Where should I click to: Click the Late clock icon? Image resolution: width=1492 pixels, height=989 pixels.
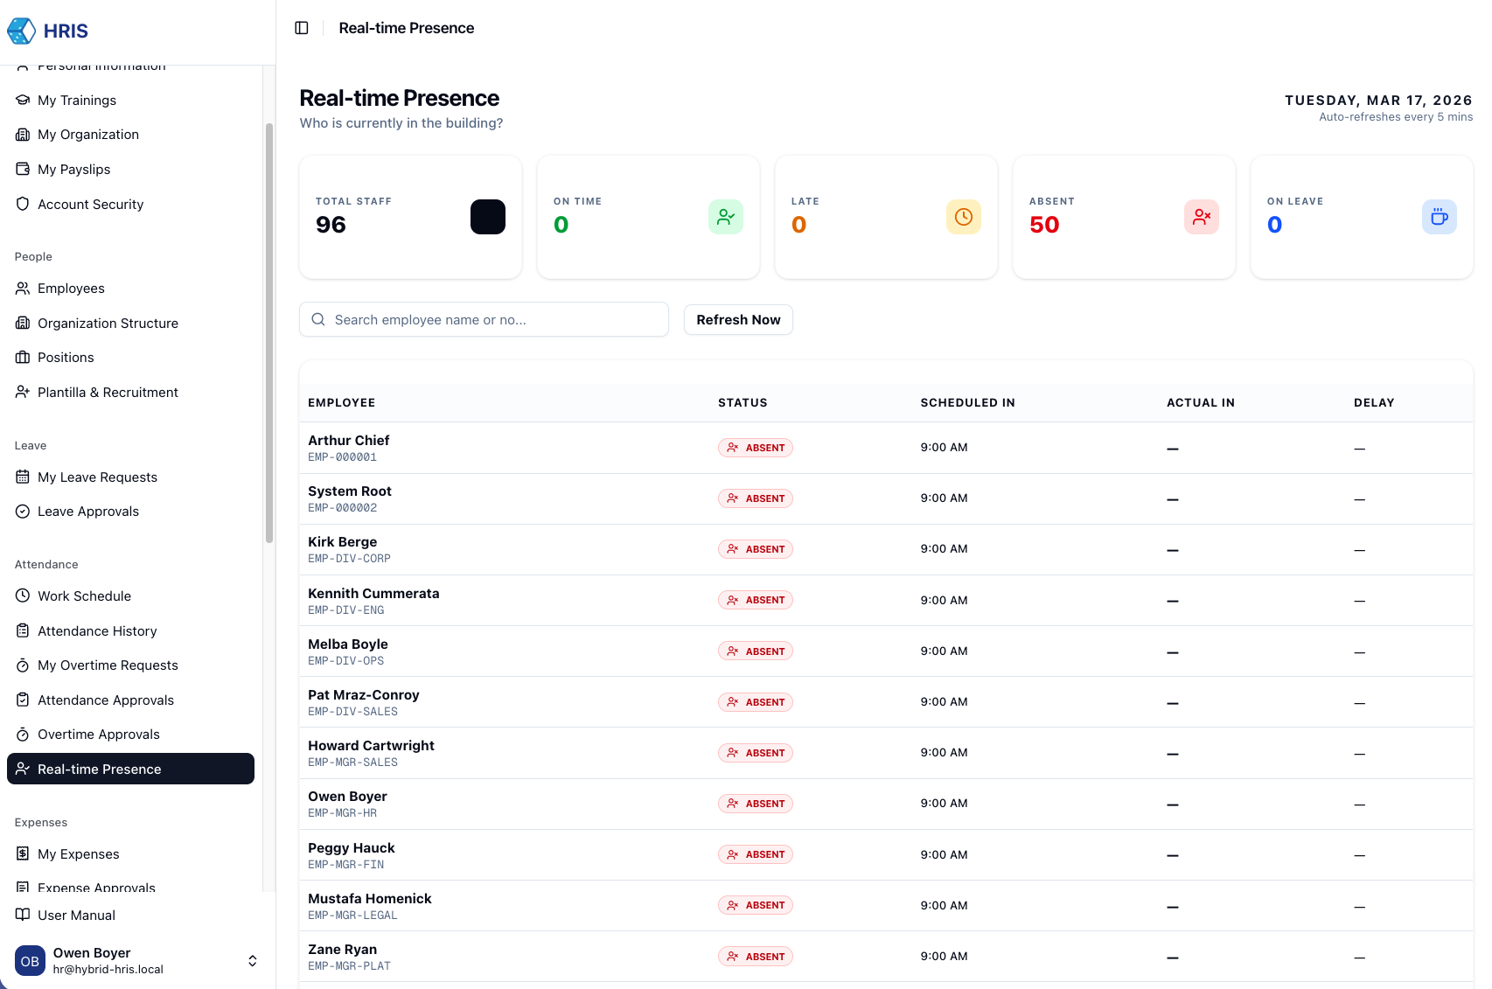coord(963,217)
